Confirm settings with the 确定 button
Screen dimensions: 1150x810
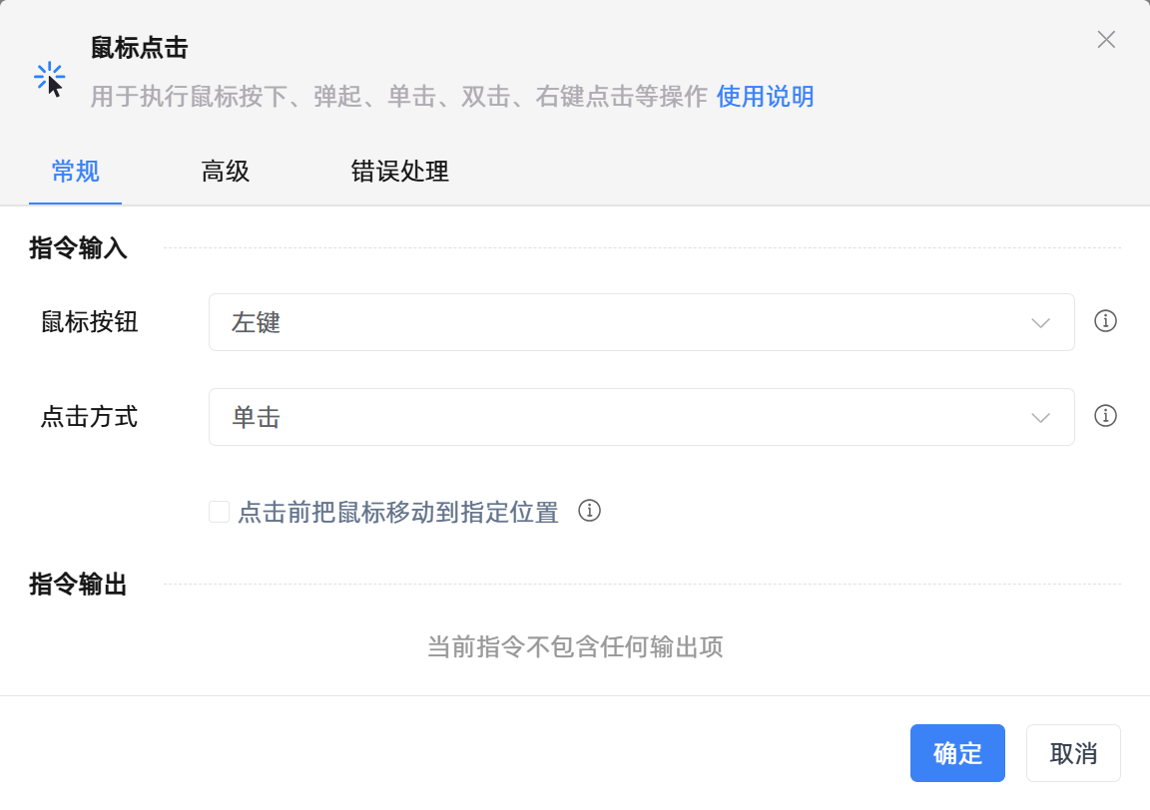[957, 753]
